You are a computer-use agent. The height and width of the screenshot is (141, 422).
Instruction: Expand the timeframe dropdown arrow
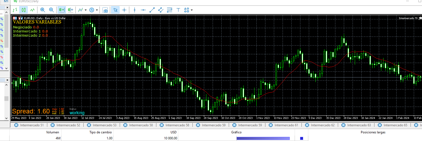click(x=97, y=10)
